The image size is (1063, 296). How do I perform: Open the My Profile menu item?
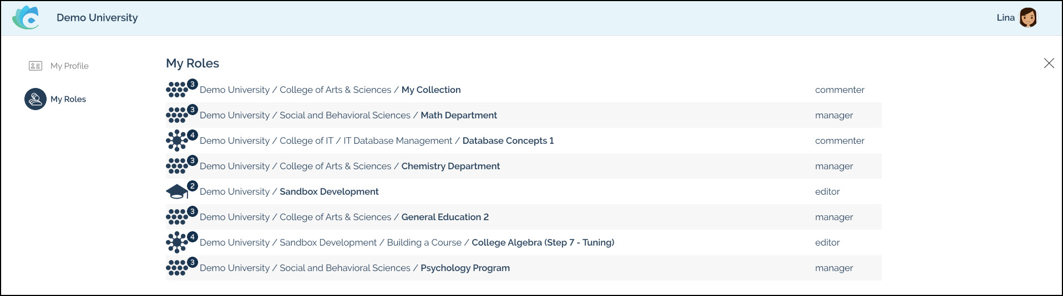pos(69,66)
